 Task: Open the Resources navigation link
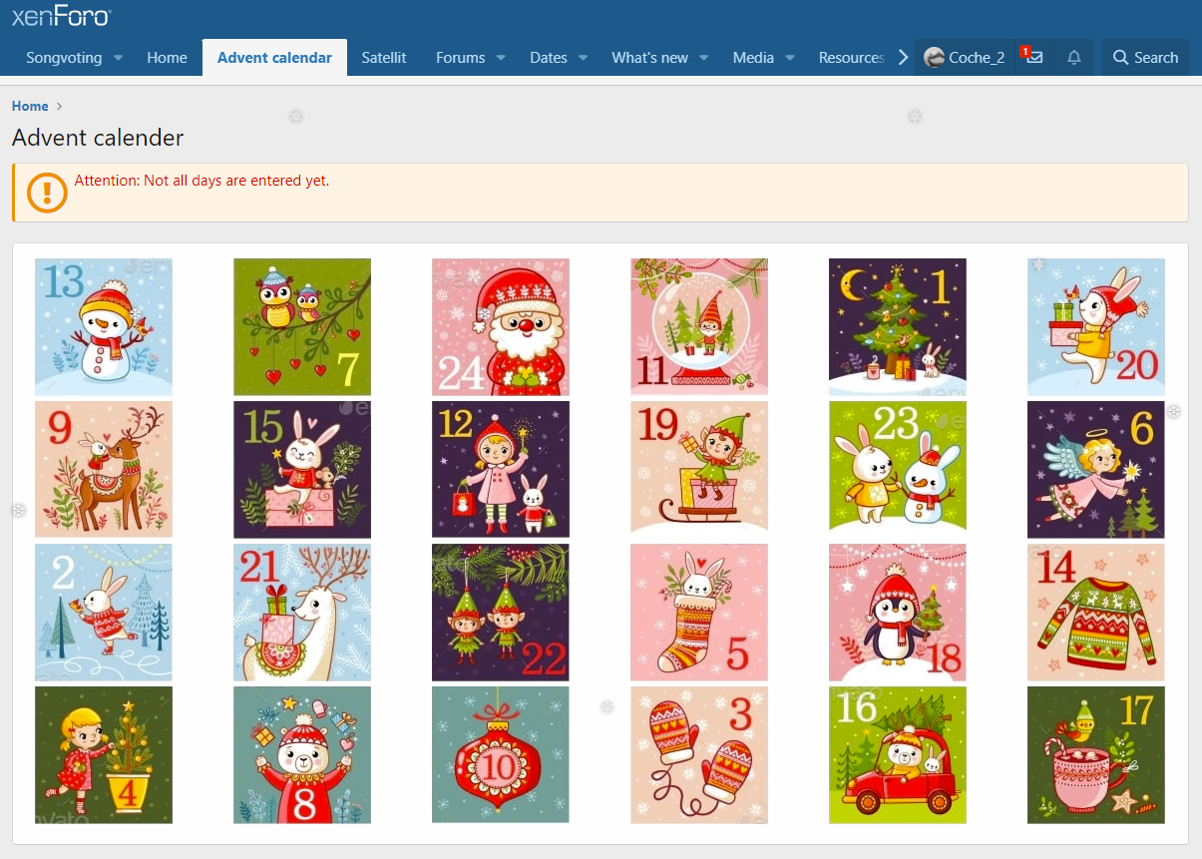[x=851, y=58]
